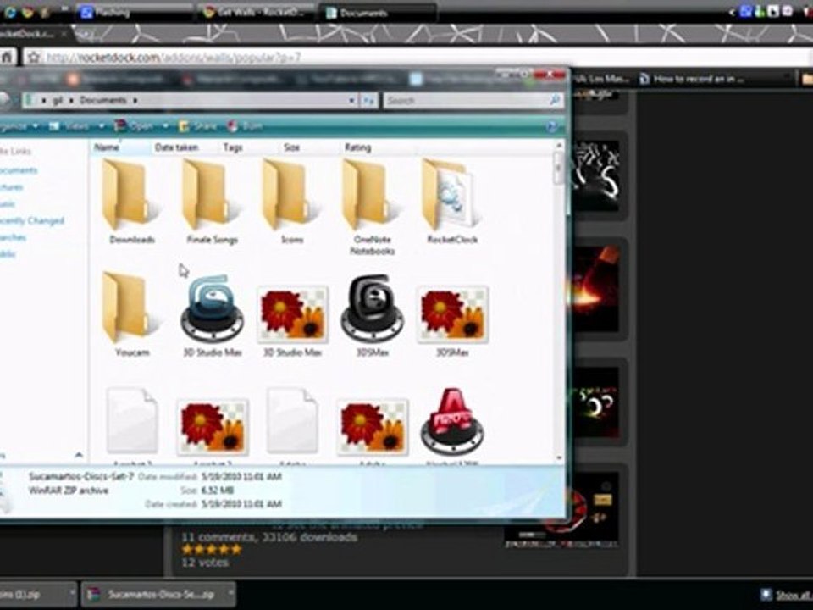Switch to the Documents taskbar button
Image resolution: width=813 pixels, height=610 pixels.
coord(378,13)
